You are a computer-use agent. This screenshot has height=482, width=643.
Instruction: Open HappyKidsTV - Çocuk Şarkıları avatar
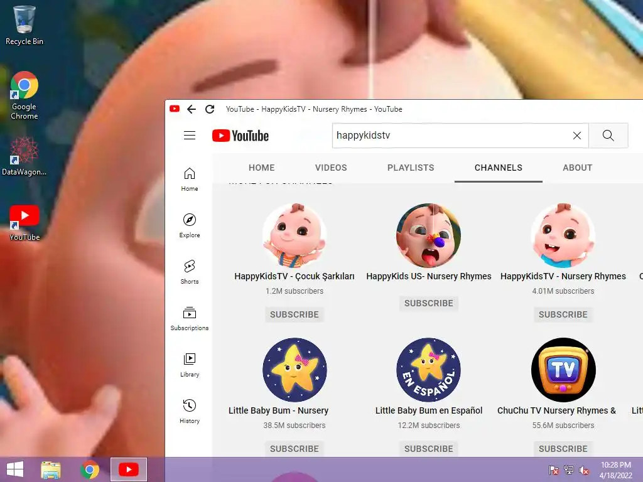(x=294, y=236)
